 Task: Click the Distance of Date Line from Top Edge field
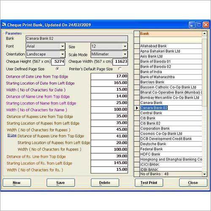109,76
